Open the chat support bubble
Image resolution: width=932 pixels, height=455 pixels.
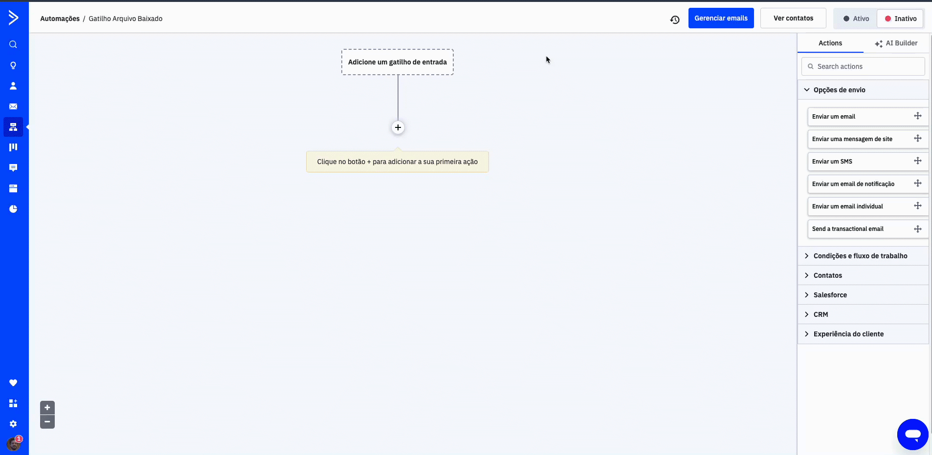tap(912, 434)
